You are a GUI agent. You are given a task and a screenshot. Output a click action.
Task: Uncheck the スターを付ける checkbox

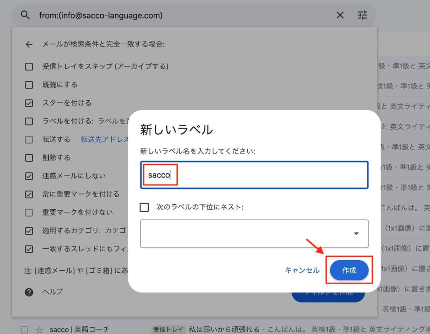pyautogui.click(x=29, y=103)
